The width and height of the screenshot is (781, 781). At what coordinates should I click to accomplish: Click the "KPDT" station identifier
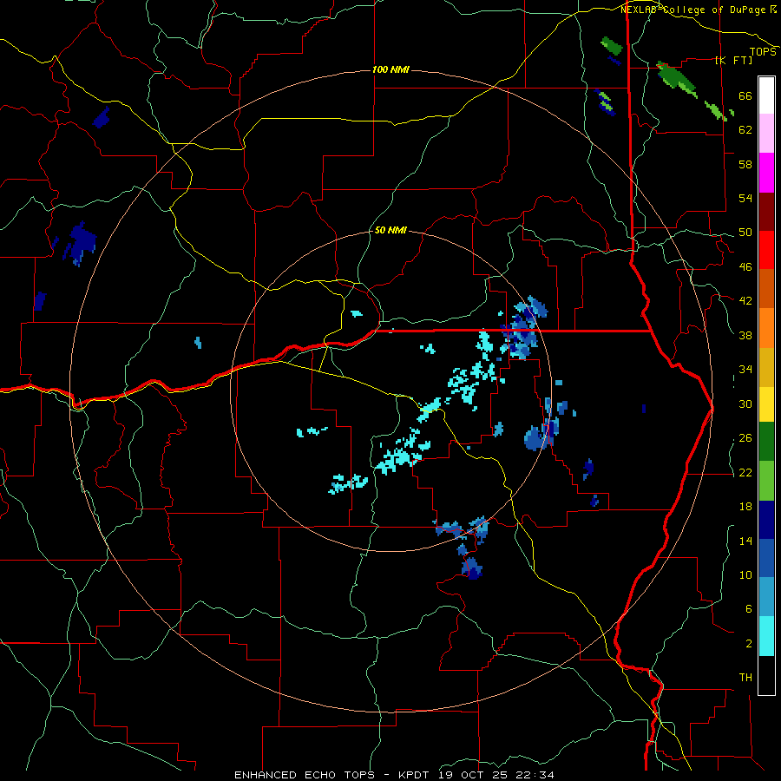coord(413,775)
